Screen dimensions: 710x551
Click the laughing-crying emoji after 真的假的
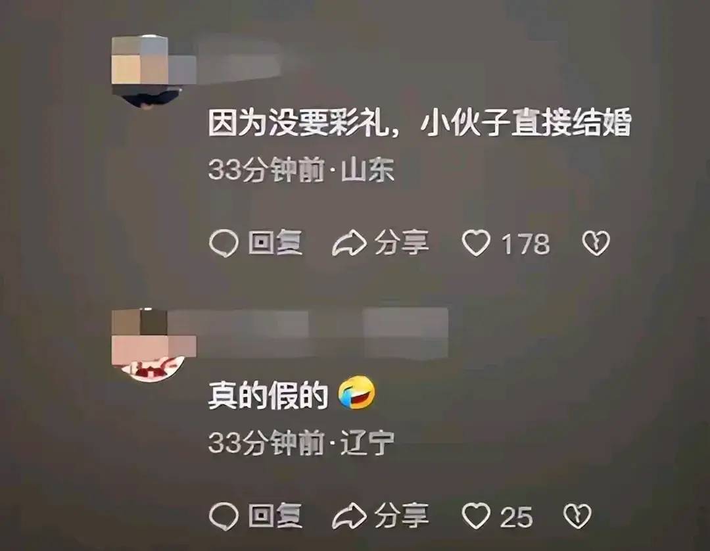(357, 392)
